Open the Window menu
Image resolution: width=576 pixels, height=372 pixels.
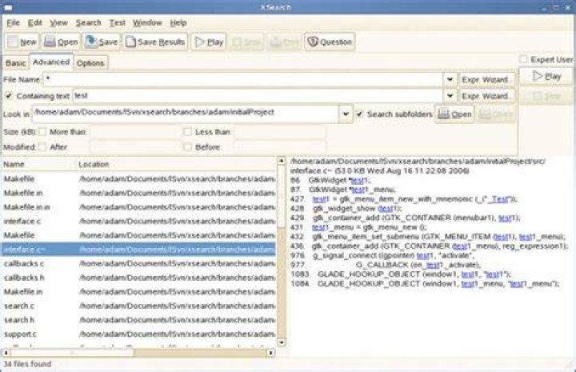pos(147,22)
